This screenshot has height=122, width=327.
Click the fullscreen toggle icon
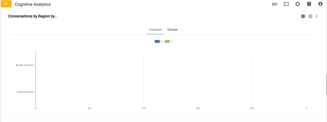tap(286, 4)
